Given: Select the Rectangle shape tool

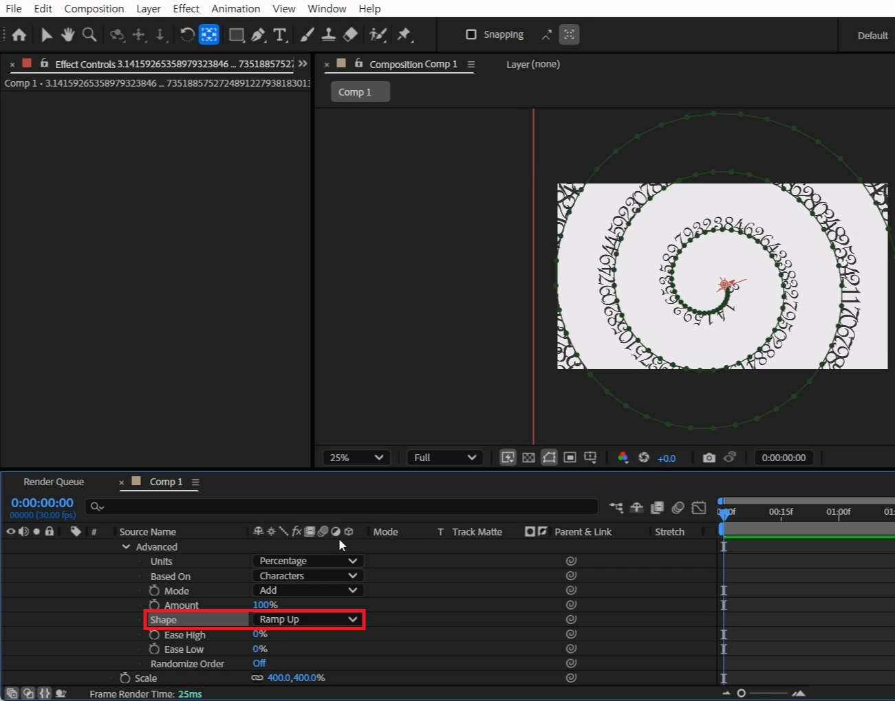Looking at the screenshot, I should pyautogui.click(x=237, y=34).
